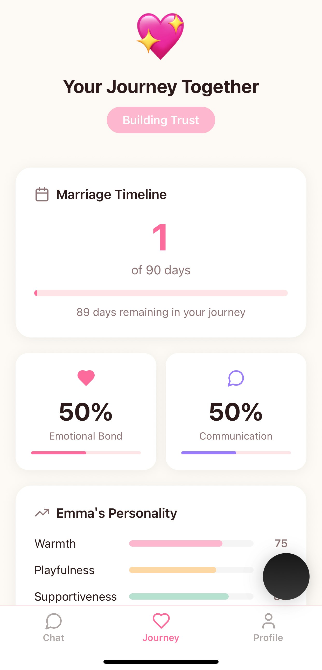The image size is (322, 670).
Task: Select the Building Trust badge
Action: [160, 120]
